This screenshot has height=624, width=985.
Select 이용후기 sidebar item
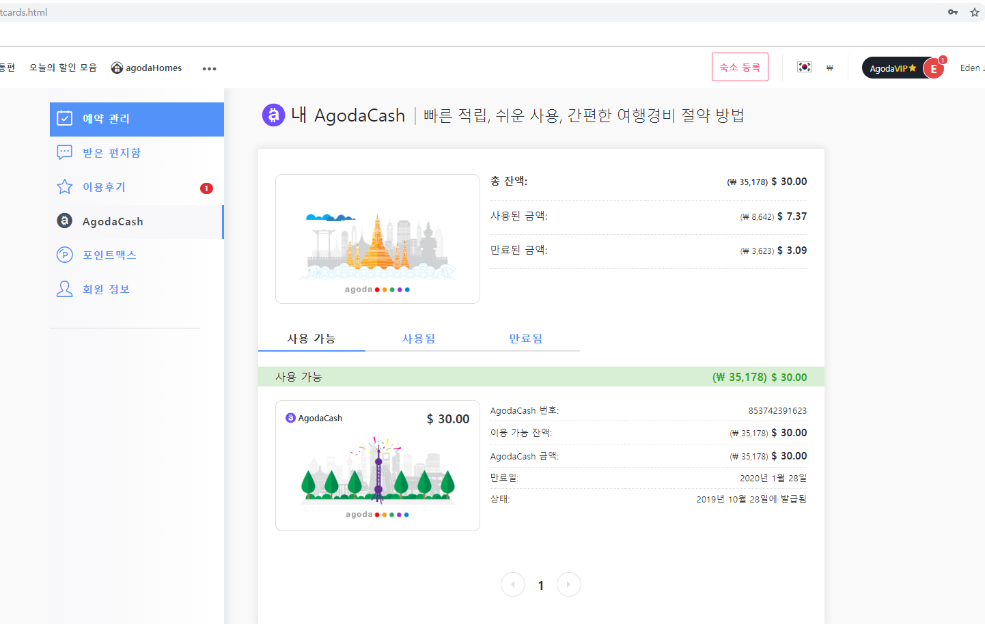point(137,187)
